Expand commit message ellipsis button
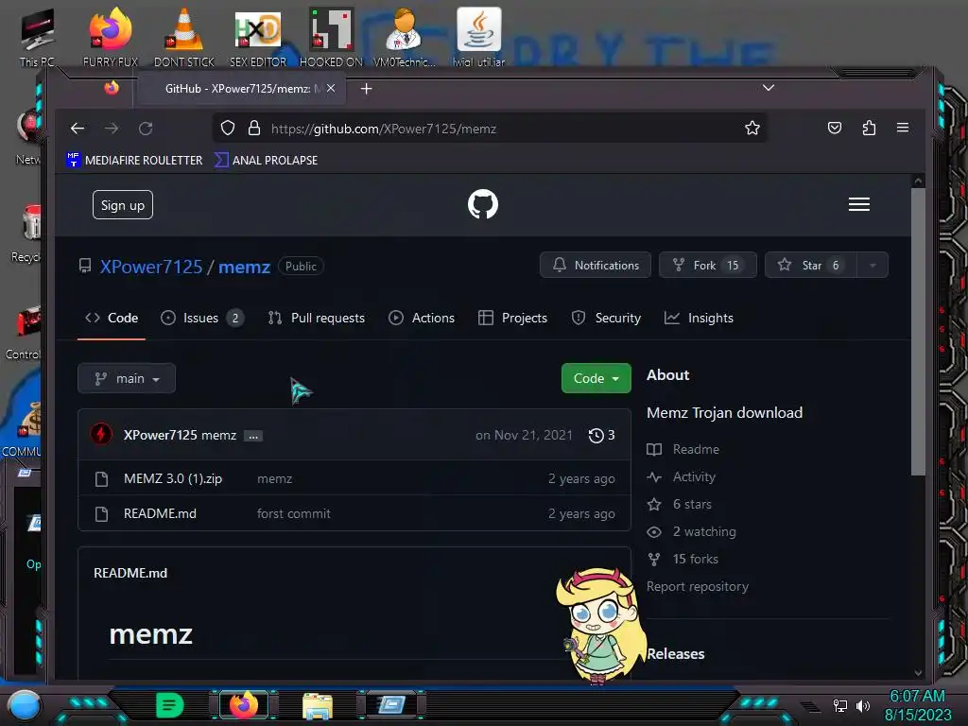The height and width of the screenshot is (726, 968). (253, 436)
